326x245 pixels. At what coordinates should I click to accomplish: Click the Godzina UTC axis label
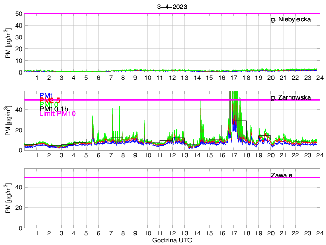tap(172, 240)
